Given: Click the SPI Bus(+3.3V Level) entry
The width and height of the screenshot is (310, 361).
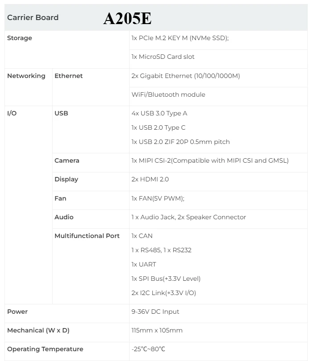Looking at the screenshot, I should [x=166, y=279].
